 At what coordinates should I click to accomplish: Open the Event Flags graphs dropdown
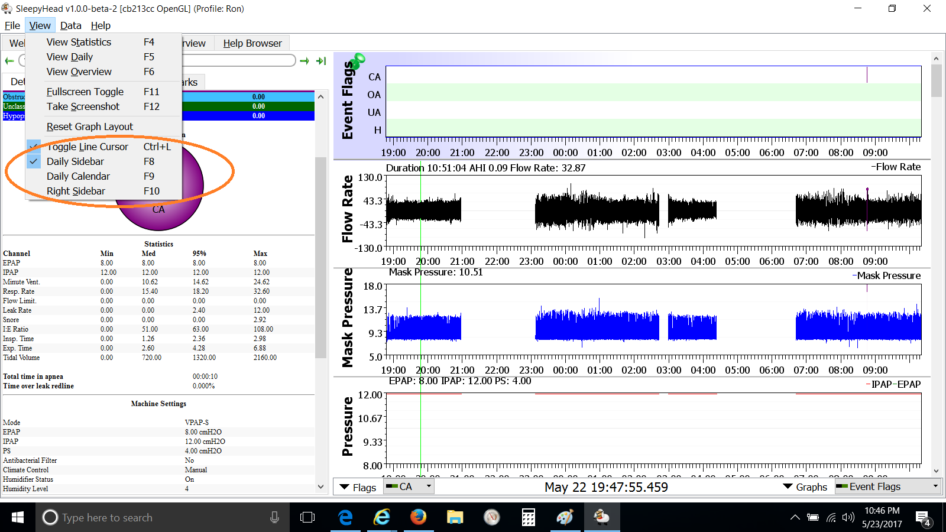point(887,486)
